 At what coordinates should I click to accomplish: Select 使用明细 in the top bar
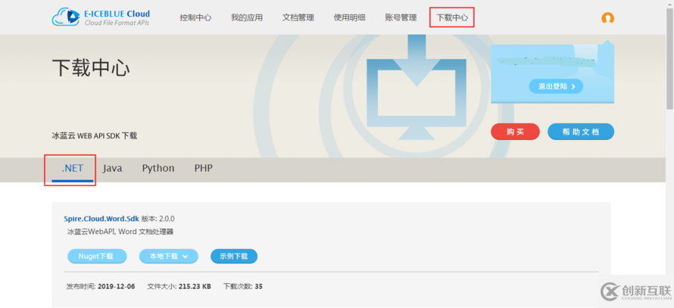pos(349,17)
